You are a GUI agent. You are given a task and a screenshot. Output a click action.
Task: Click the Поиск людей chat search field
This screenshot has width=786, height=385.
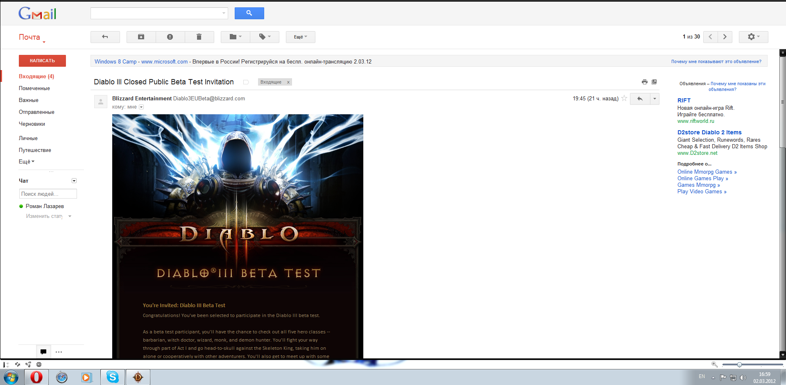pos(48,194)
